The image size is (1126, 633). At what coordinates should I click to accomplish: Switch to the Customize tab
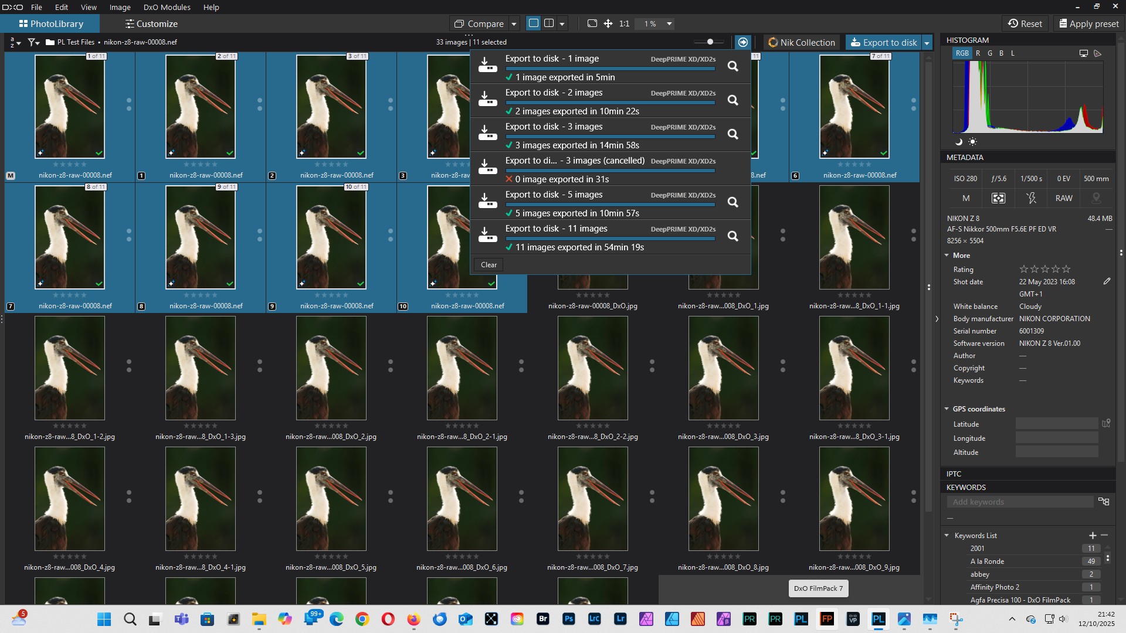(x=151, y=24)
